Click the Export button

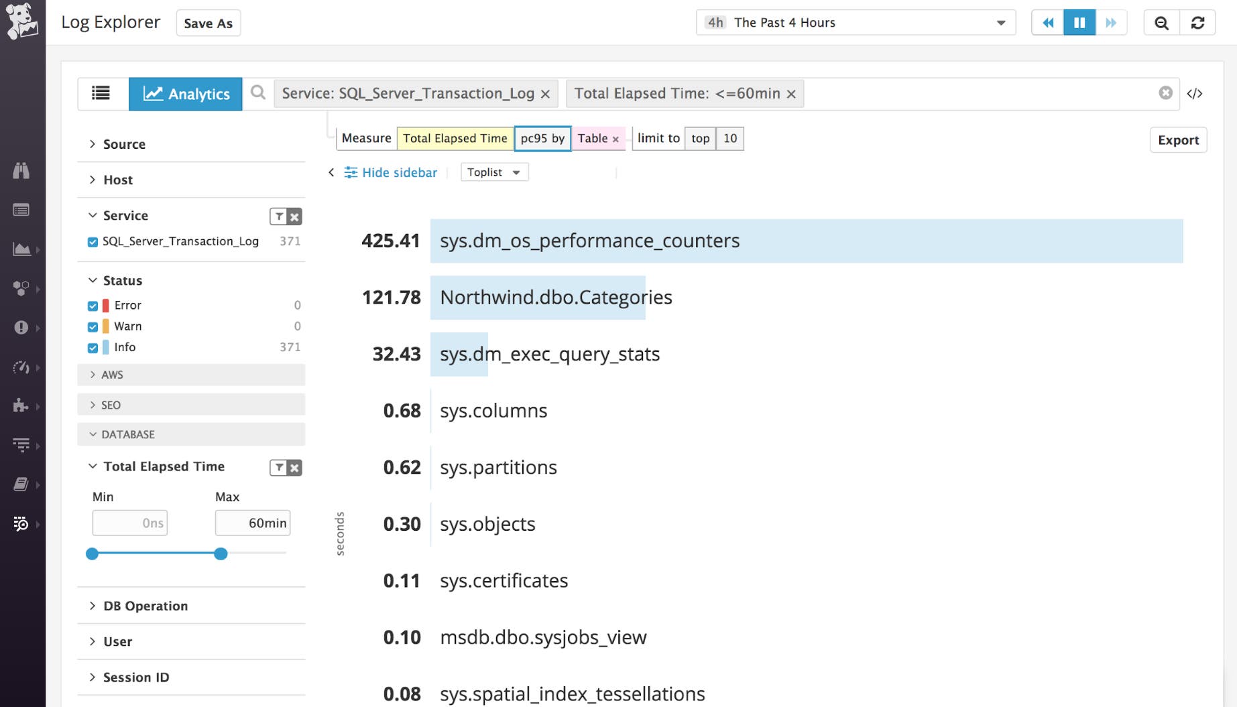point(1178,140)
